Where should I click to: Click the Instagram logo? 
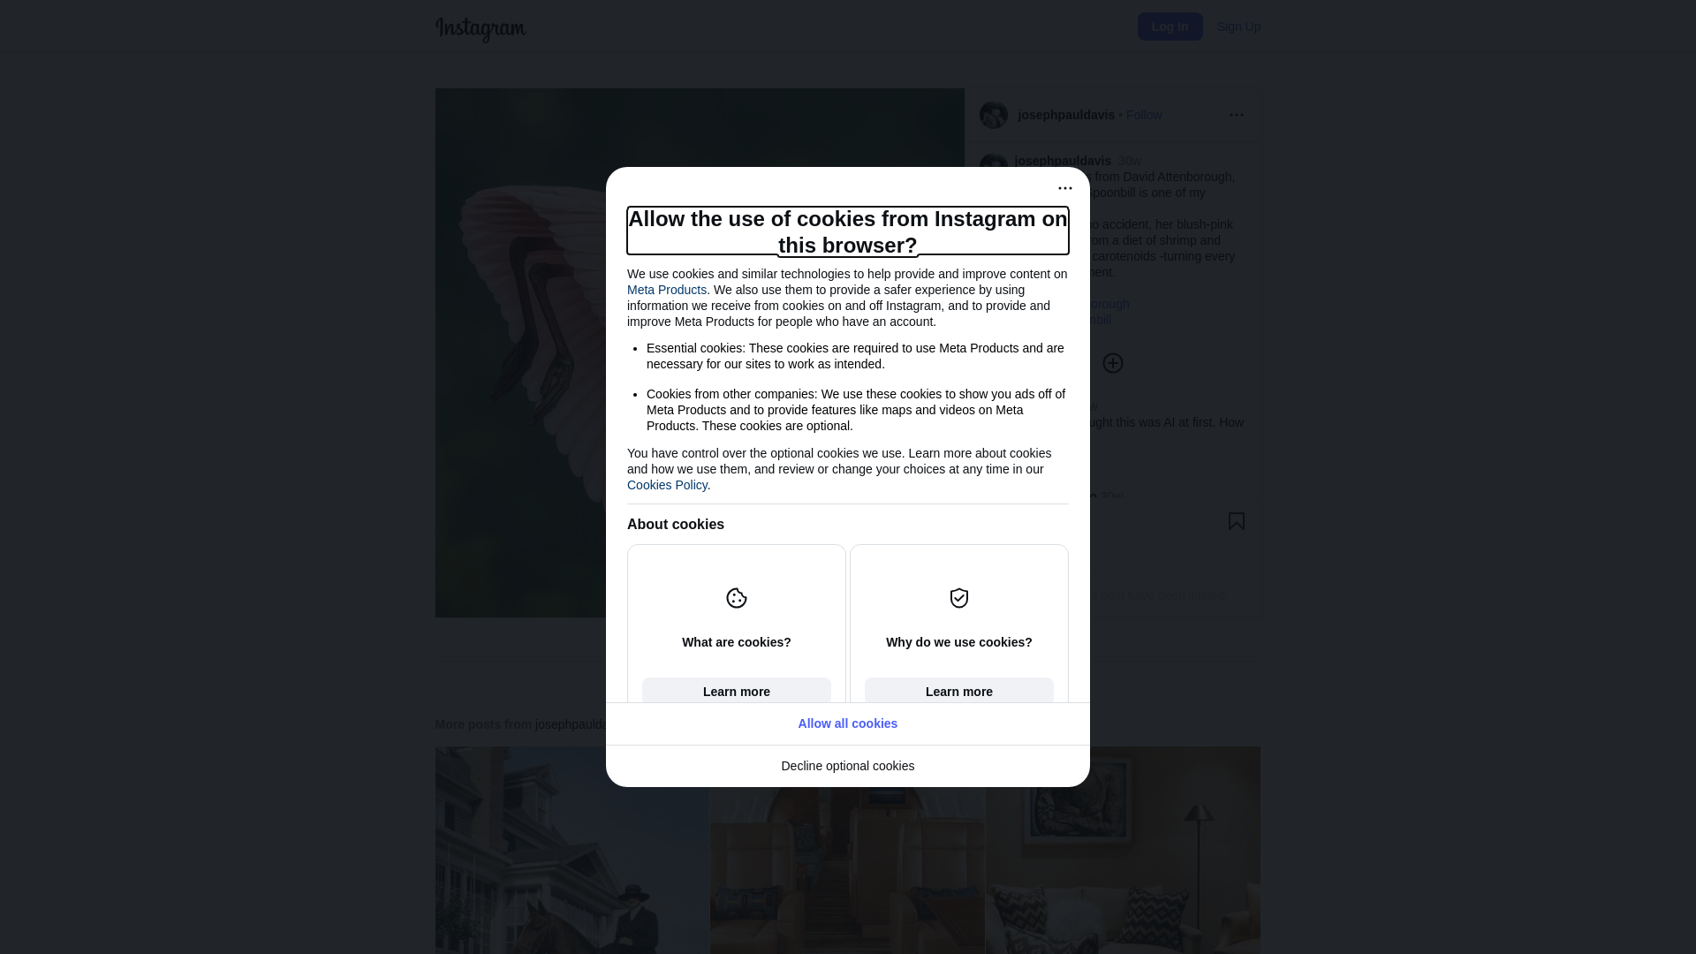coord(481,28)
